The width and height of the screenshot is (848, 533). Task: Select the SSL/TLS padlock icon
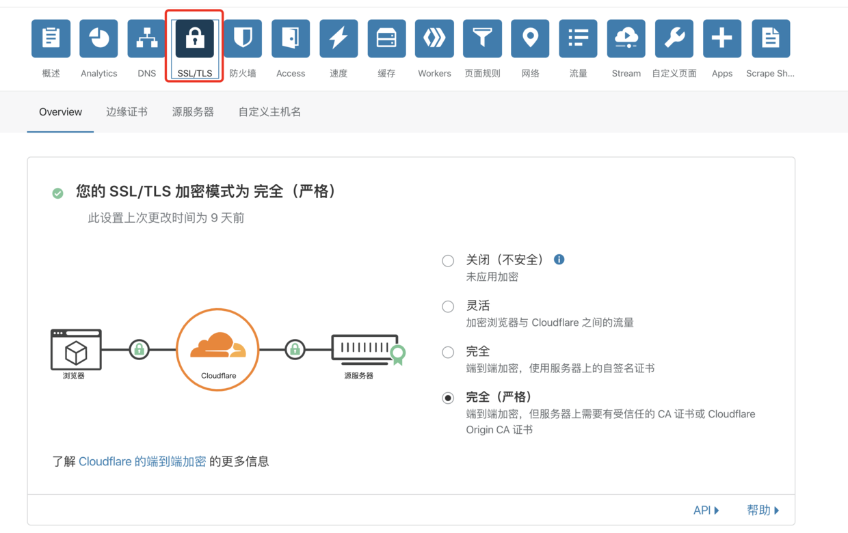pyautogui.click(x=195, y=38)
